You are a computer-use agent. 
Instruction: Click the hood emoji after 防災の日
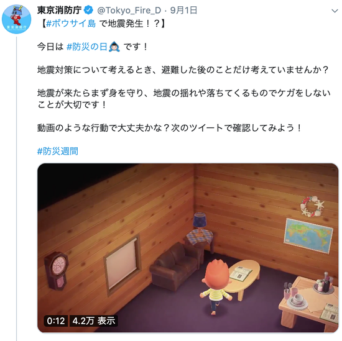pos(114,47)
